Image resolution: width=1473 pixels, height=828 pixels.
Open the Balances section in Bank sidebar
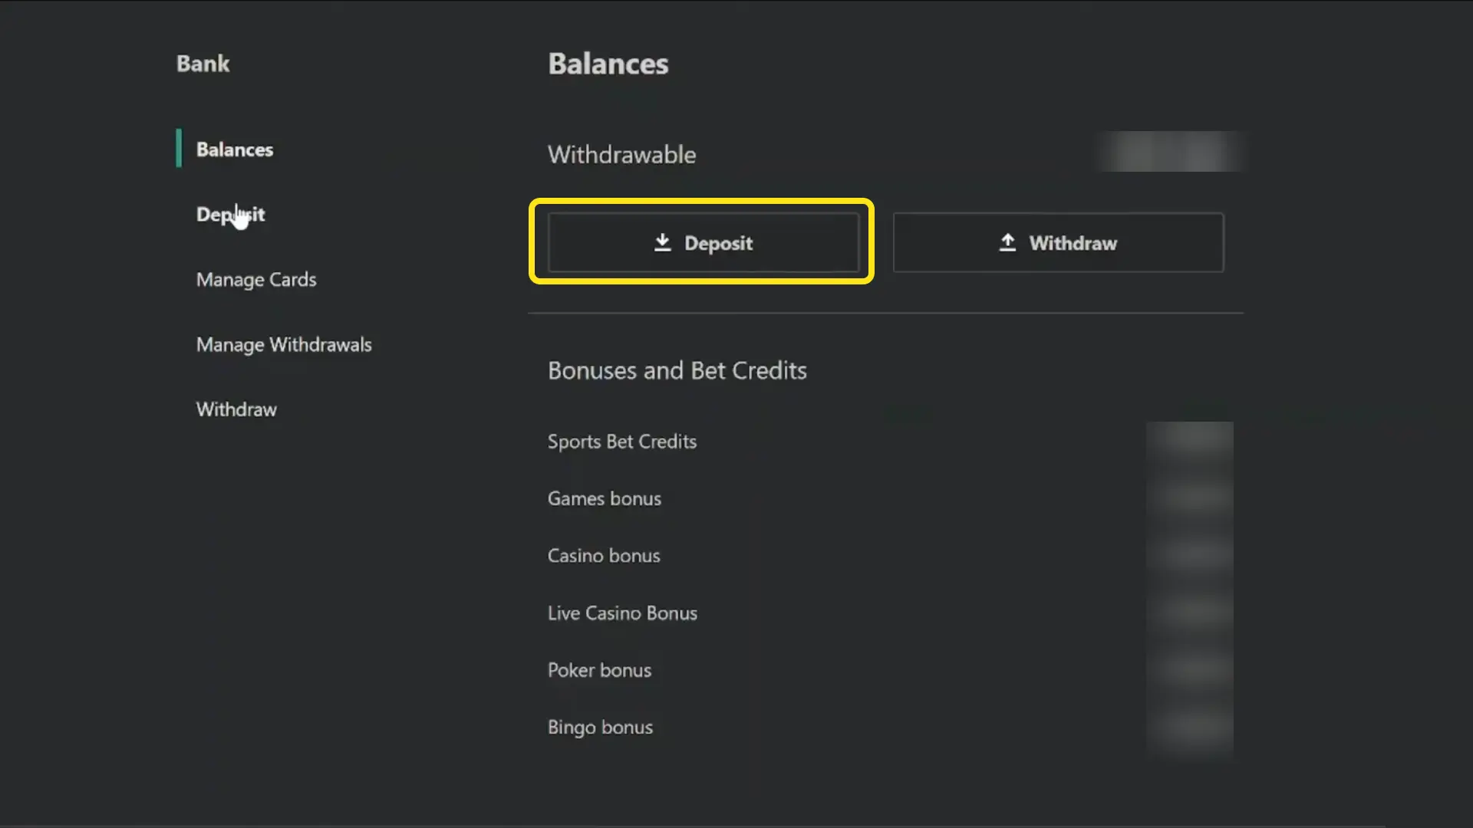pyautogui.click(x=234, y=149)
